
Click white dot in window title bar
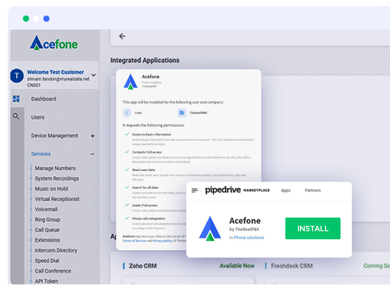pos(36,18)
